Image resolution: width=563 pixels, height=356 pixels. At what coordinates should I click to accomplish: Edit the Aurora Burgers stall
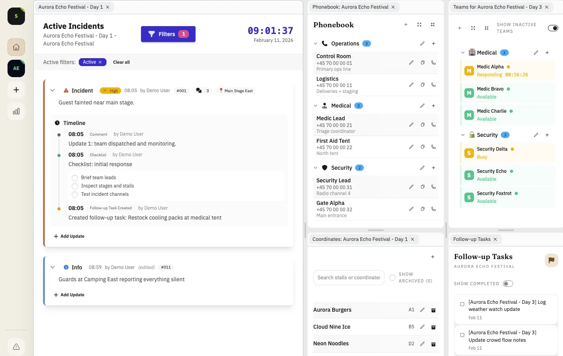422,310
